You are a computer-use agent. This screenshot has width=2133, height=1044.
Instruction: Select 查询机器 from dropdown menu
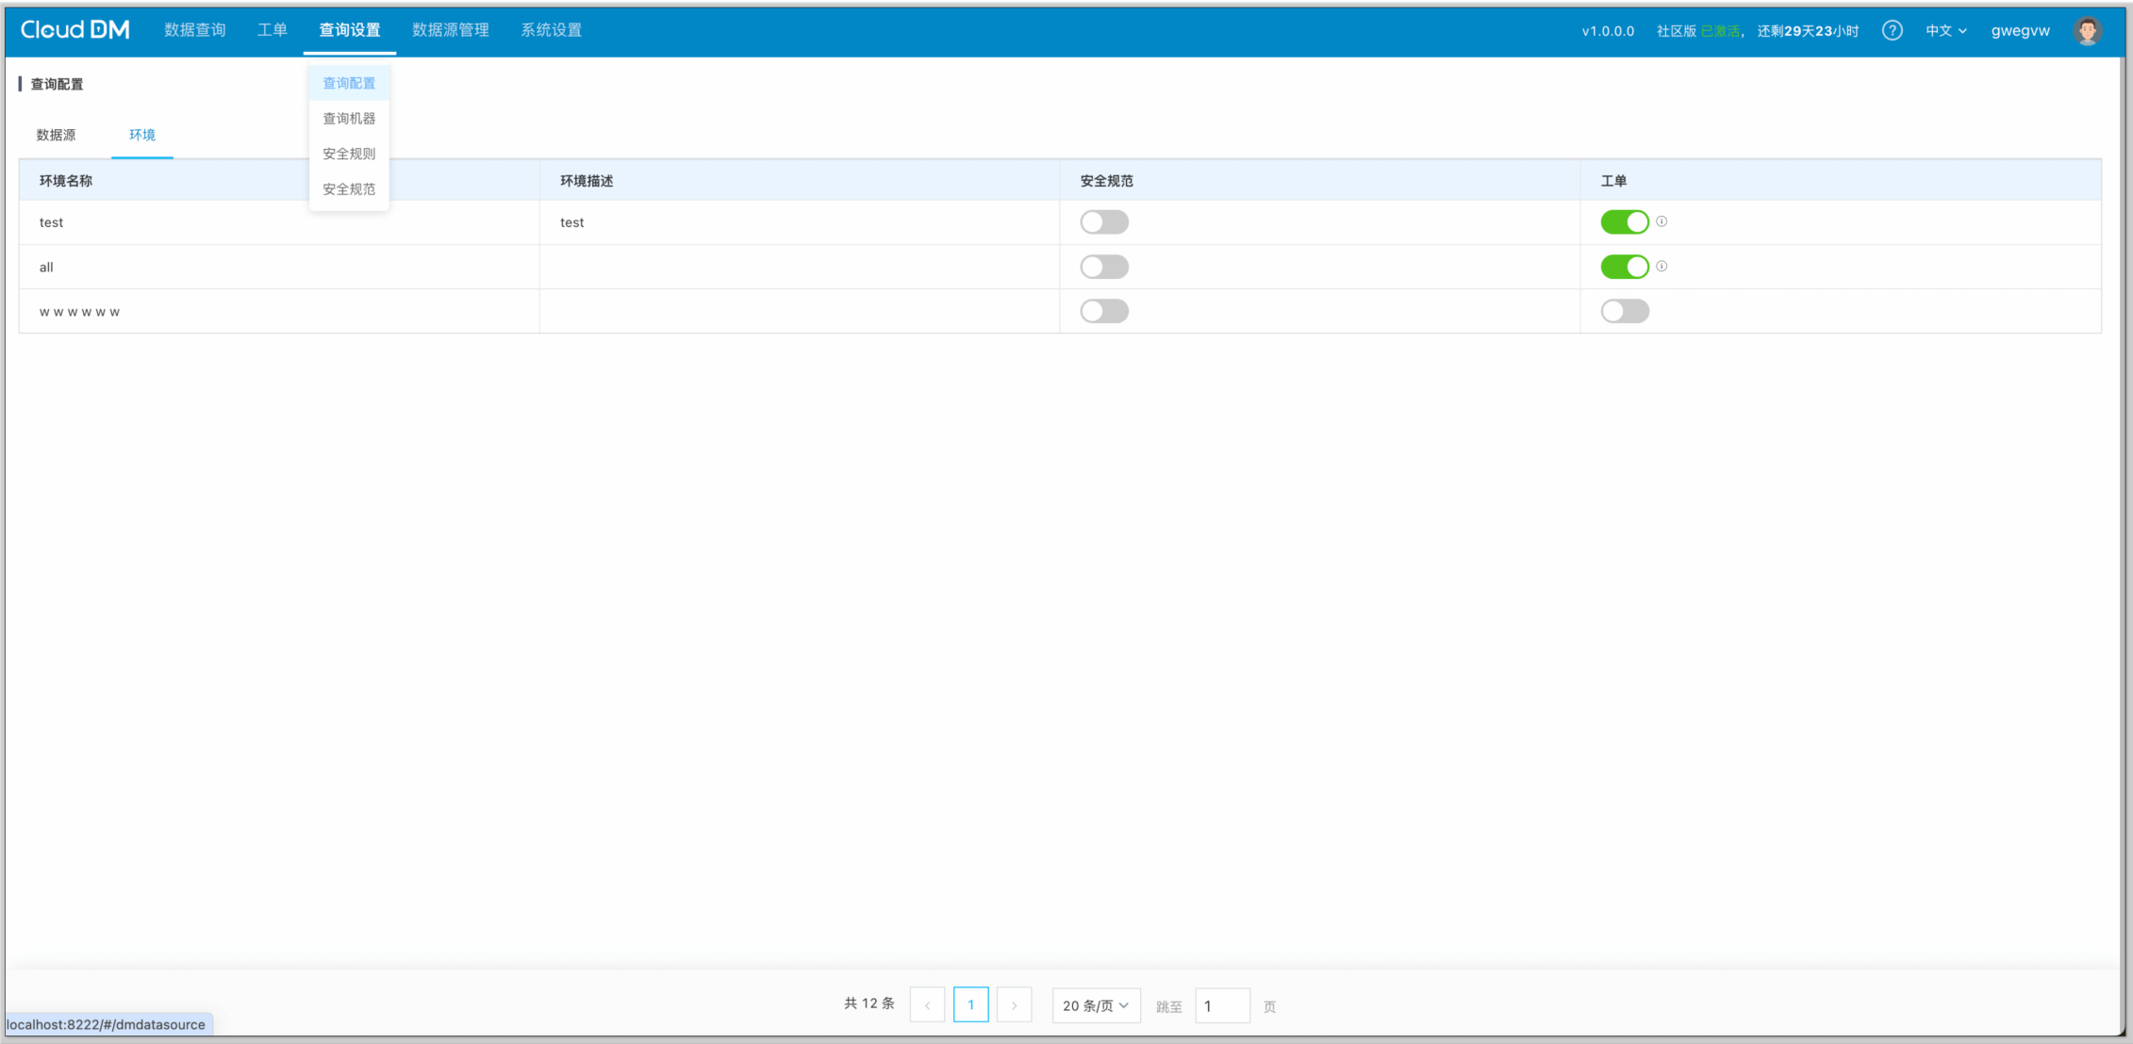[349, 118]
